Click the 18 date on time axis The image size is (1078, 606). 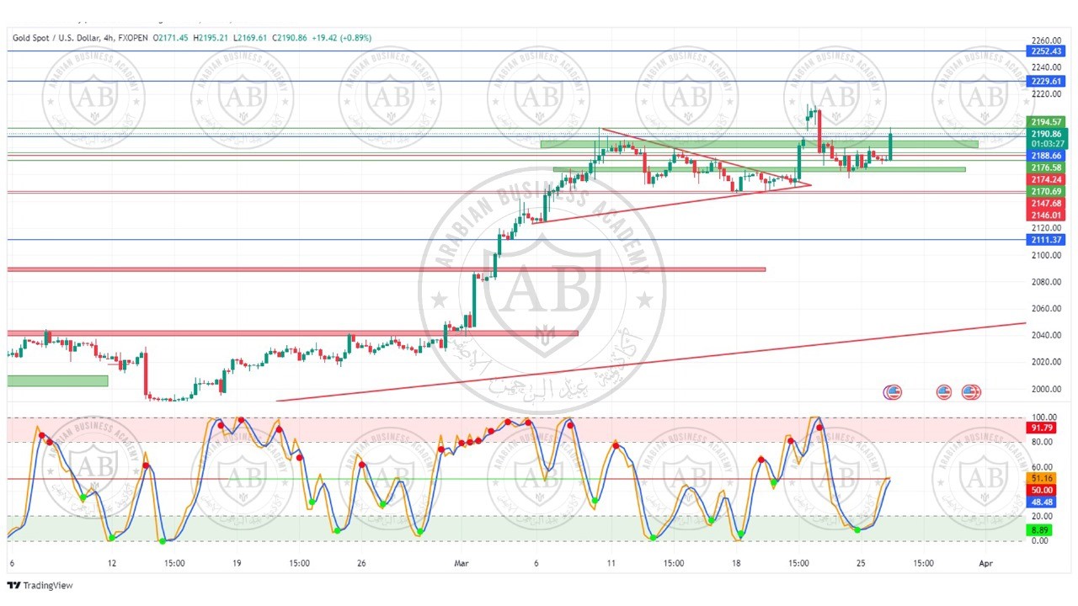click(735, 563)
